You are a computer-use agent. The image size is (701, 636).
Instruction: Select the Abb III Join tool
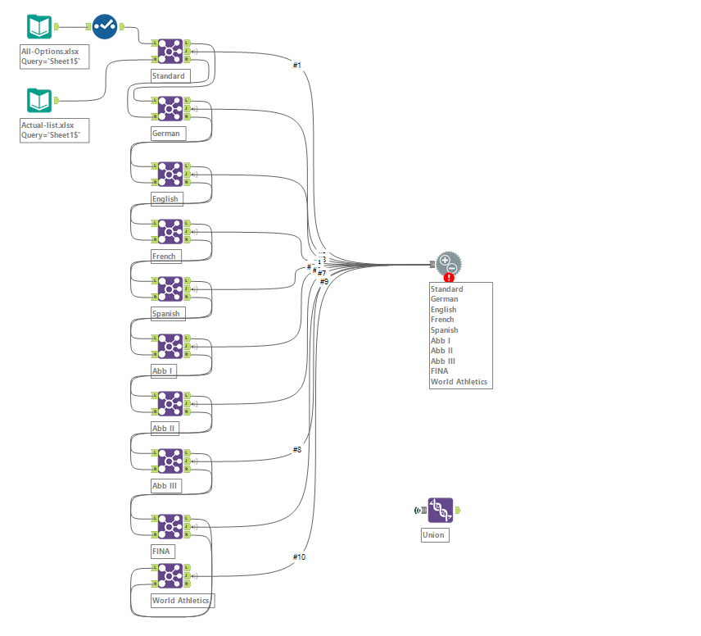point(170,460)
